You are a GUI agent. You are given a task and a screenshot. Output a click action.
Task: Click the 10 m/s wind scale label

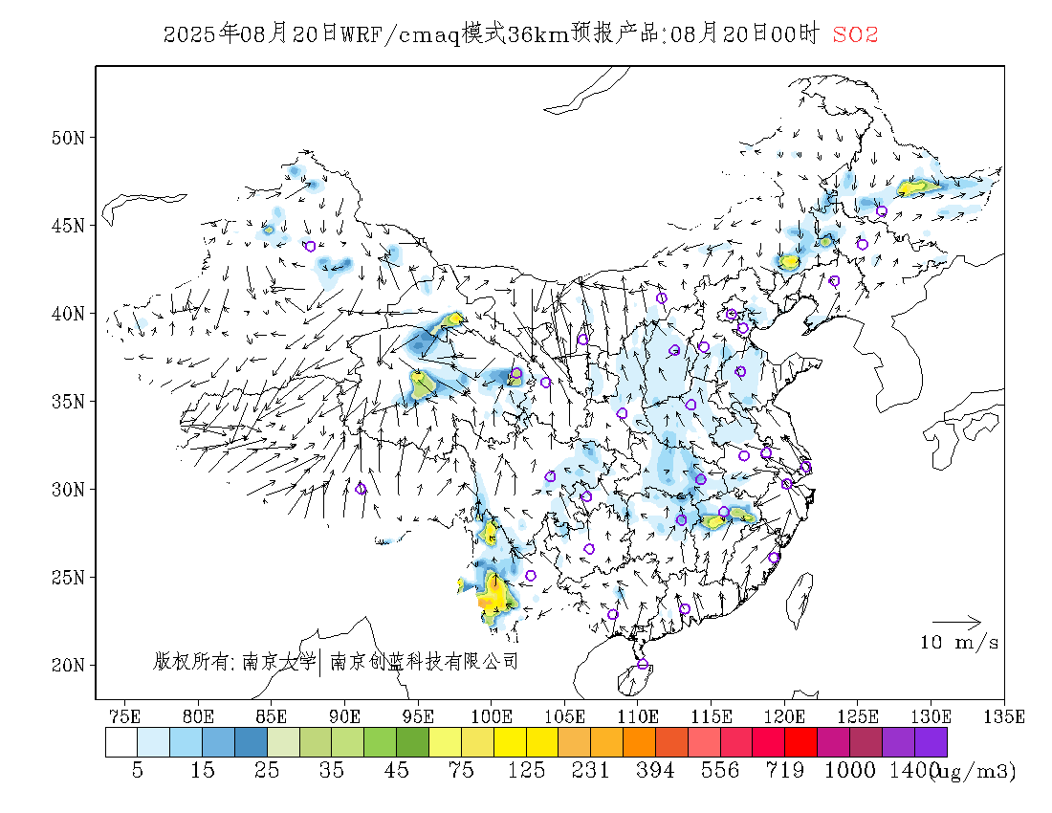point(958,643)
